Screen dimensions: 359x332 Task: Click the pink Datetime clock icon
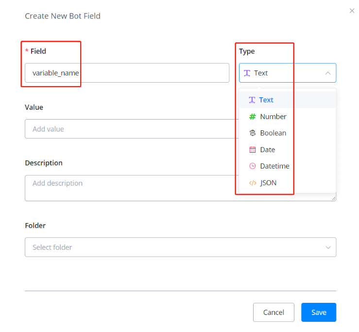[x=252, y=166]
